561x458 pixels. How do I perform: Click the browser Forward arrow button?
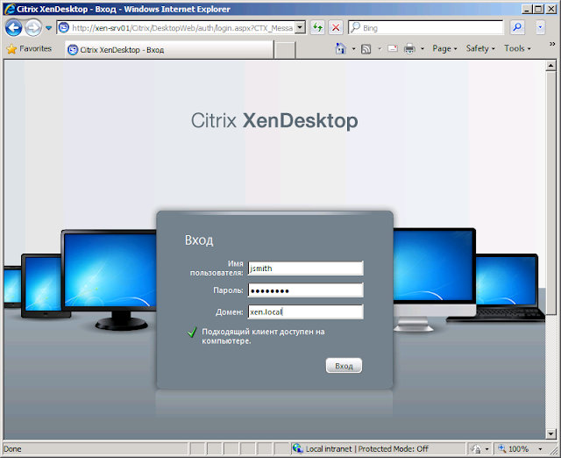(x=33, y=27)
